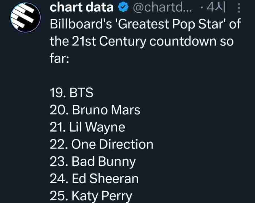Viewport: 255px width, 203px height.
Task: Open the three-dot more options menu
Action: [x=239, y=8]
